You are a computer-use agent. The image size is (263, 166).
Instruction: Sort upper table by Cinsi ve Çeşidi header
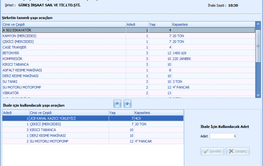(x=63, y=24)
